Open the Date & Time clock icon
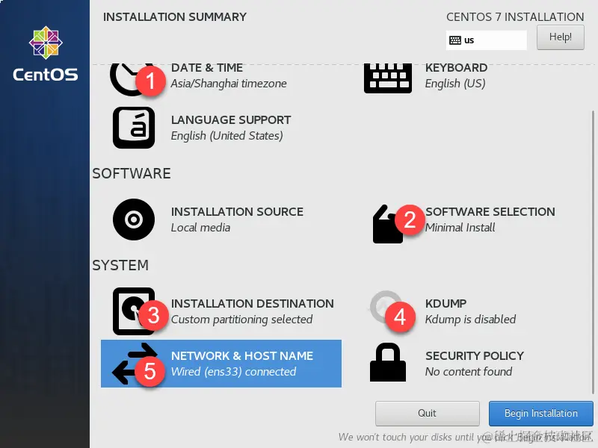598x448 pixels. point(132,79)
